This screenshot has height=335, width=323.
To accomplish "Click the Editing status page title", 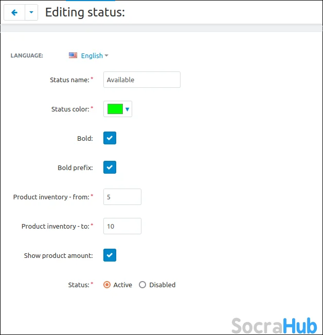I will click(x=85, y=12).
